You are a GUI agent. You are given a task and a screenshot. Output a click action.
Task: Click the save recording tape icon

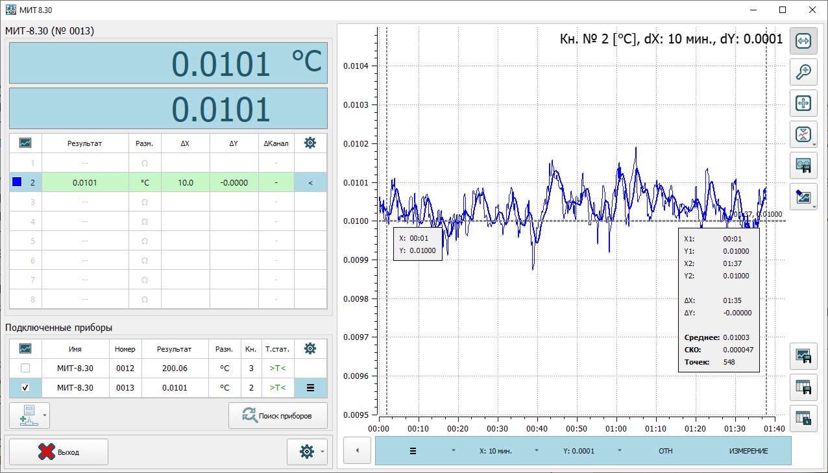[x=803, y=166]
